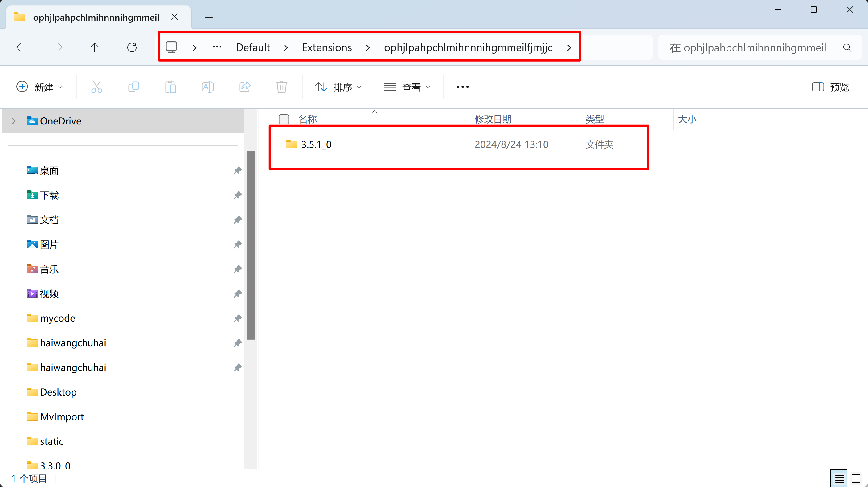Click the pin icon next to 文档
Image resolution: width=868 pixels, height=487 pixels.
point(238,220)
